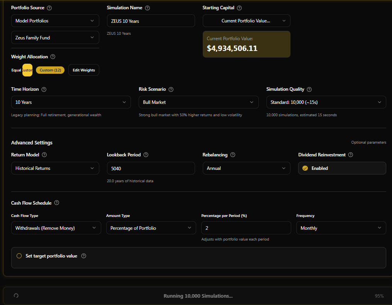Image resolution: width=392 pixels, height=305 pixels.
Task: Open help icon next to Portfolio Source
Action: point(49,8)
